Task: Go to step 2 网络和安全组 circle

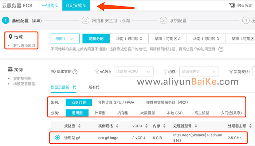Action: click(85, 21)
